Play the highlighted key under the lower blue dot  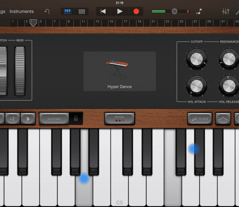tap(84, 191)
